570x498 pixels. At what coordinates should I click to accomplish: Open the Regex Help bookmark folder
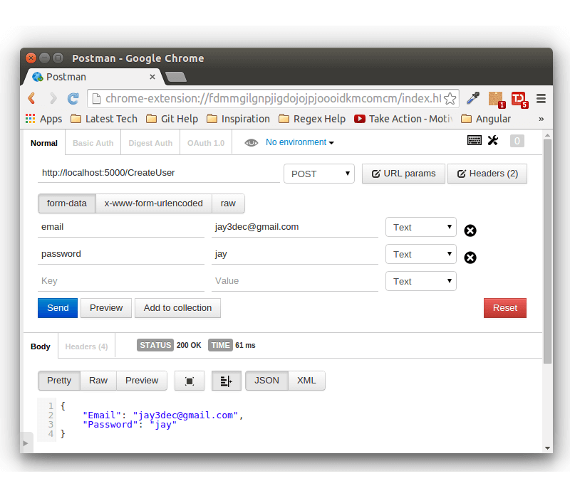pos(312,119)
